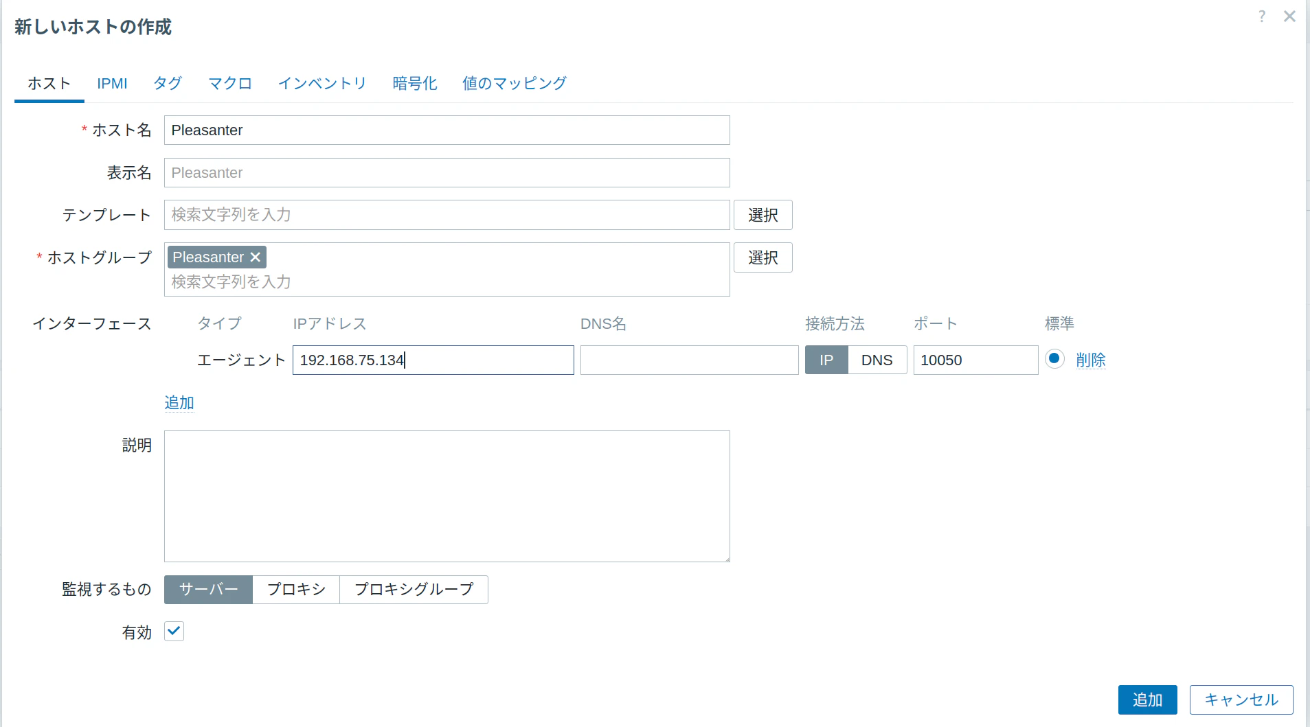Viewport: 1310px width, 727px height.
Task: Click the ポート field with 10050
Action: (x=975, y=360)
